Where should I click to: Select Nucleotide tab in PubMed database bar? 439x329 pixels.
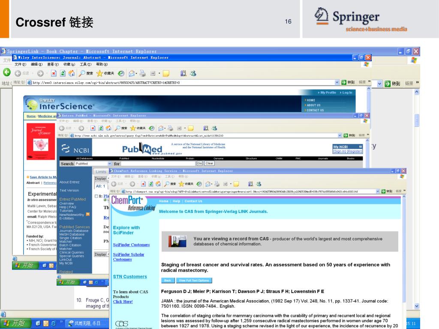point(158,159)
